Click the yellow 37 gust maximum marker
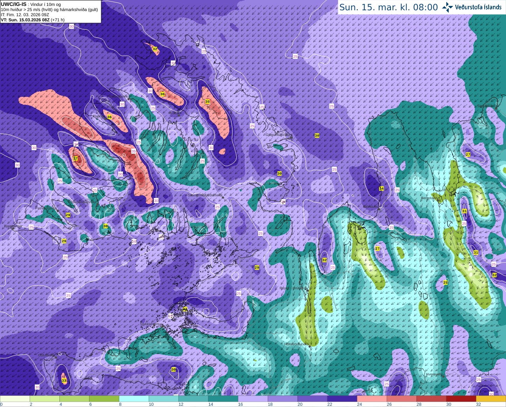Viewport: 506px width, 407px height. [76, 158]
